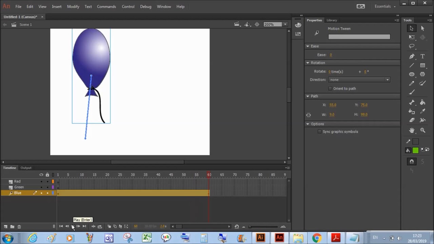Pick the Text tool
Viewport: 434px width, 244px height.
[x=422, y=56]
